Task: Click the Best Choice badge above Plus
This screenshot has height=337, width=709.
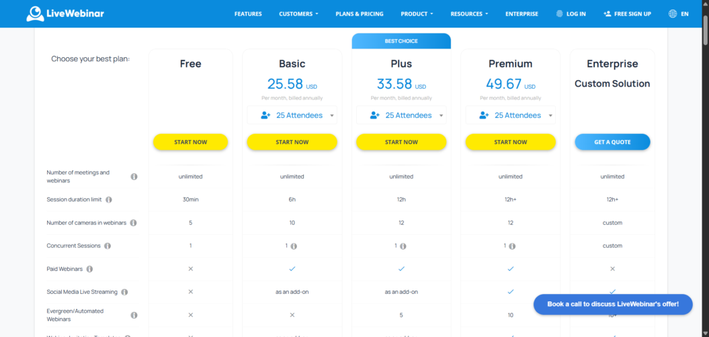Action: [401, 41]
